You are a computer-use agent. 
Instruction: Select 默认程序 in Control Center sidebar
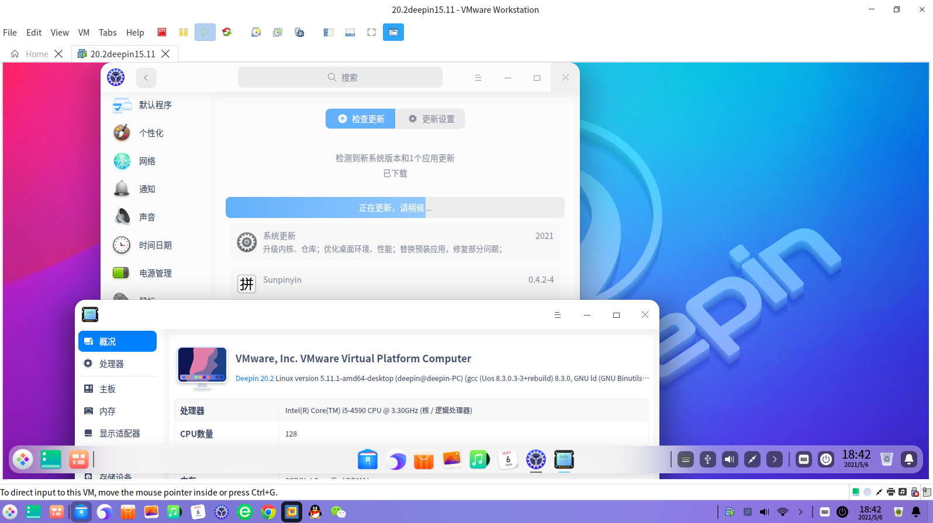pos(155,105)
